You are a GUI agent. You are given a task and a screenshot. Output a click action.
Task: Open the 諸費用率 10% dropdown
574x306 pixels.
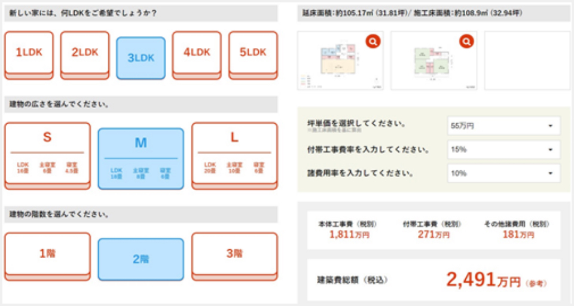tap(503, 173)
